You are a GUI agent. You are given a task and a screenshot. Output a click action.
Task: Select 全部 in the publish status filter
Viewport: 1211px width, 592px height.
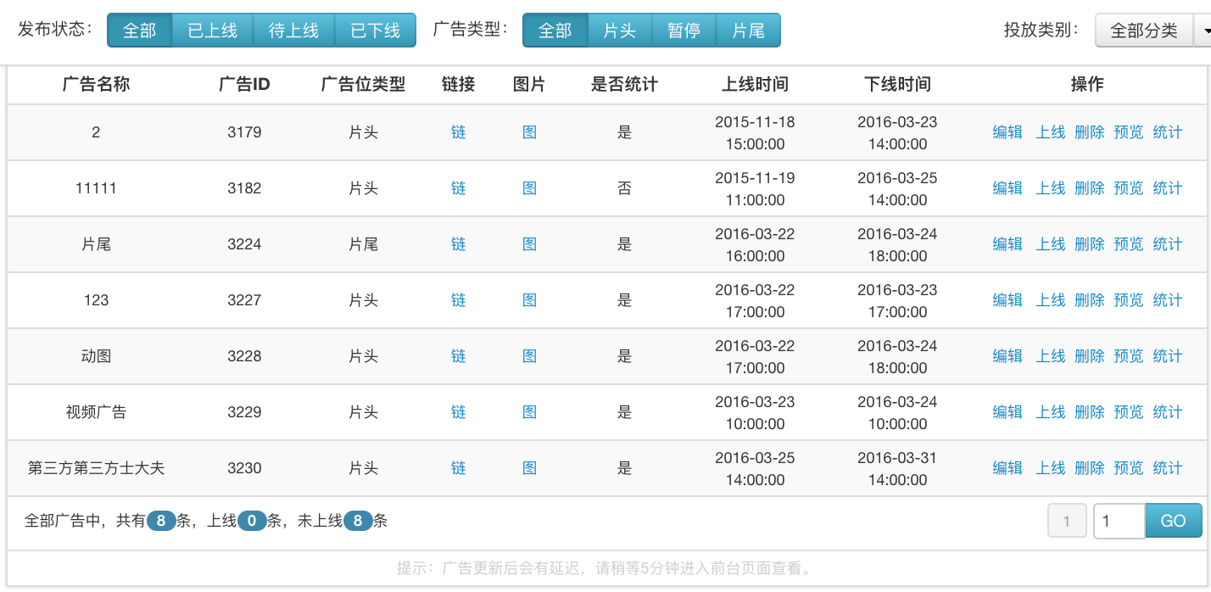(x=140, y=31)
